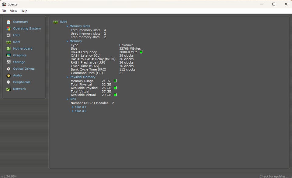
Task: Open the Help menu
Action: pos(24,11)
